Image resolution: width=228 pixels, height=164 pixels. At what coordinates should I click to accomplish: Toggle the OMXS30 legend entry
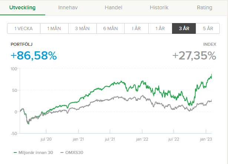[x=74, y=152]
